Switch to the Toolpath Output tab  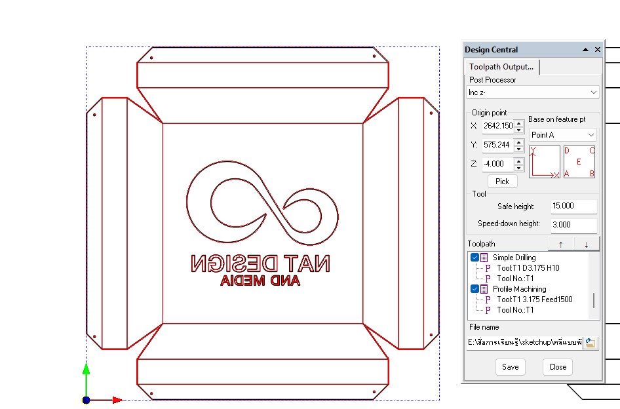click(501, 67)
